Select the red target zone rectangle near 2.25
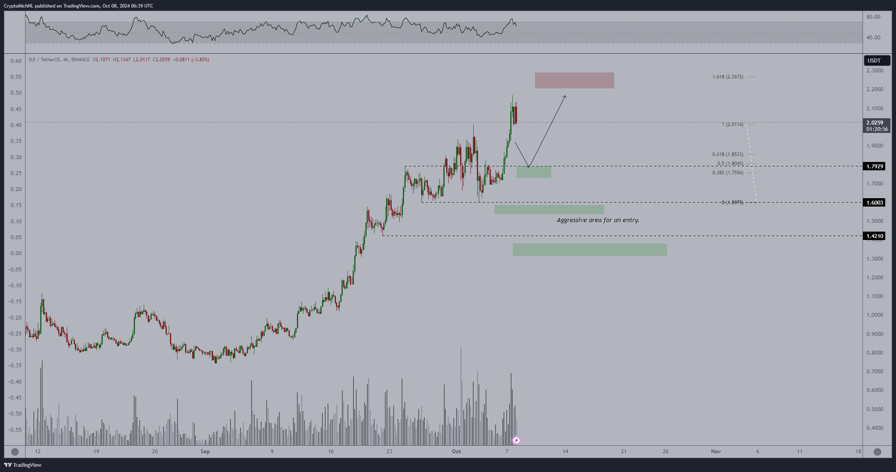 574,80
